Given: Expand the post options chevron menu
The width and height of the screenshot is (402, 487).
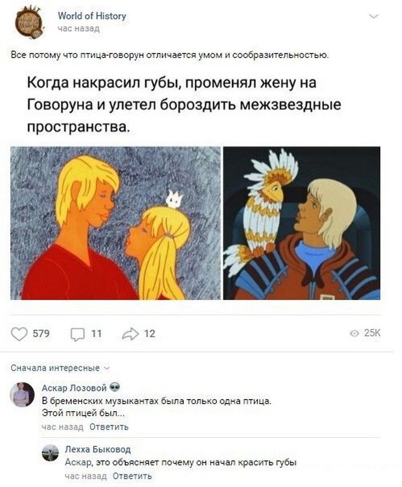Looking at the screenshot, I should click(374, 17).
